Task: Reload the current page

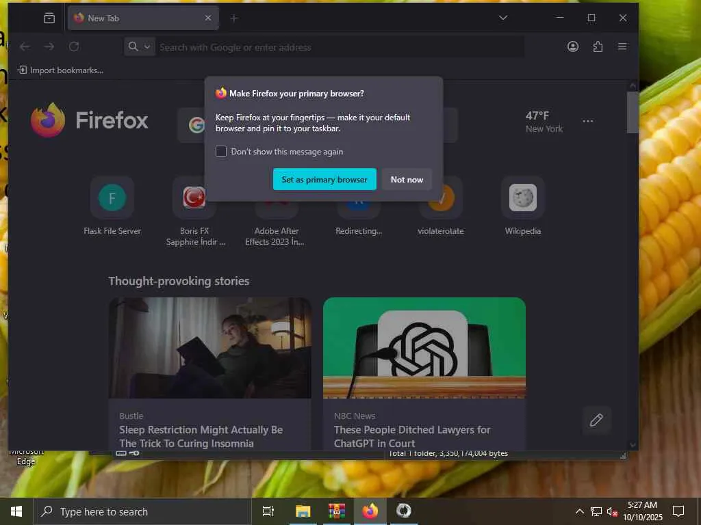Action: 74,46
